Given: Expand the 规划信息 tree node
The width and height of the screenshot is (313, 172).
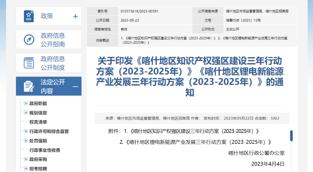Looking at the screenshot, I should (x=26, y=113).
